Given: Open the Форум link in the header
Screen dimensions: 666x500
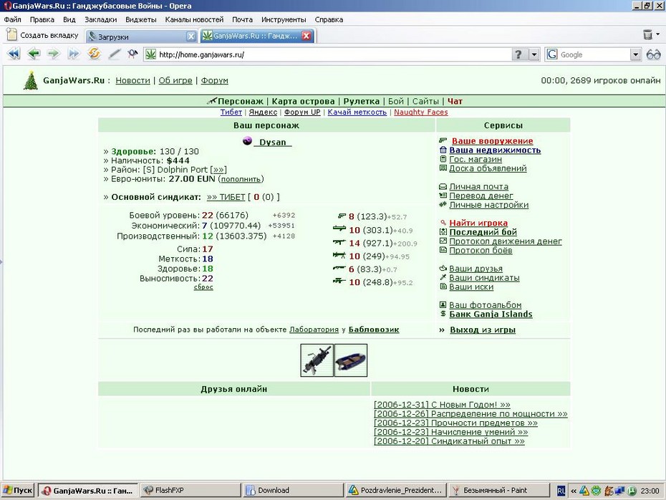Looking at the screenshot, I should point(215,80).
